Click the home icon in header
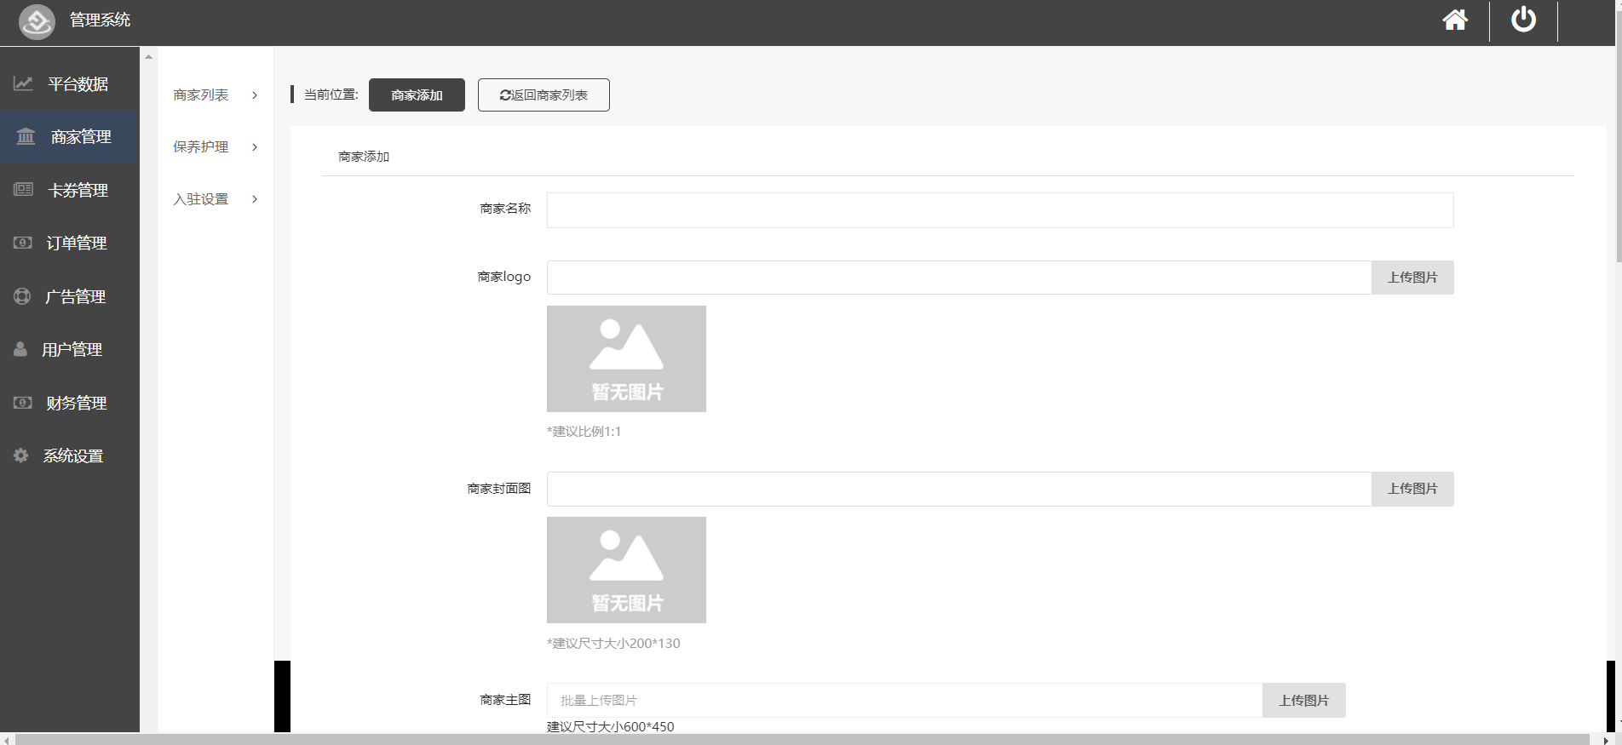This screenshot has height=745, width=1622. pyautogui.click(x=1455, y=20)
